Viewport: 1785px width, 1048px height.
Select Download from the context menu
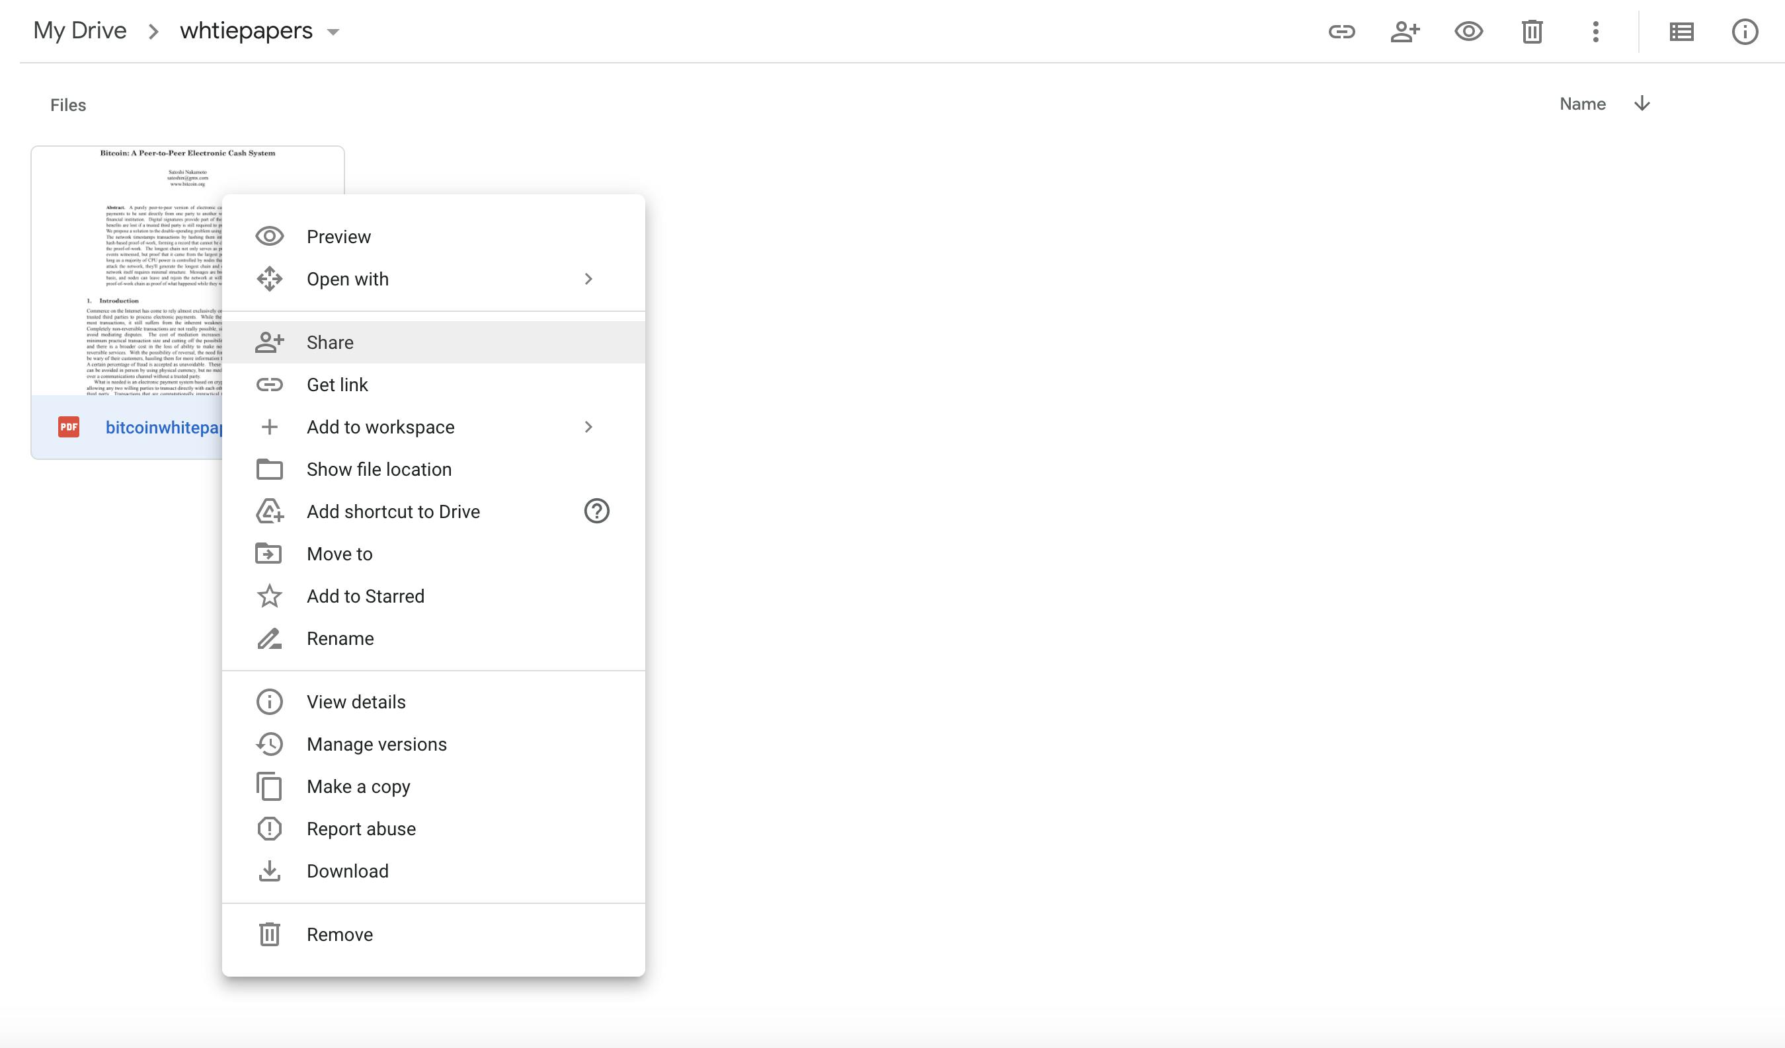[347, 871]
